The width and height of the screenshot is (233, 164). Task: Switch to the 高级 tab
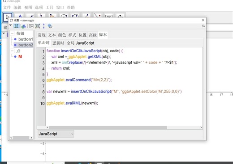click(x=93, y=35)
